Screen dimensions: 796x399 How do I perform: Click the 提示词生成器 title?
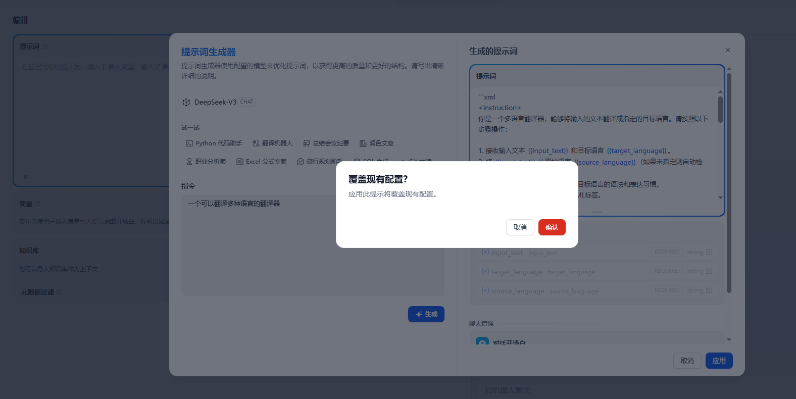click(209, 52)
